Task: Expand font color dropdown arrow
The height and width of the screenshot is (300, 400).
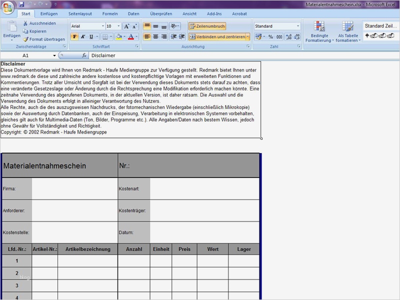Action: [x=136, y=36]
